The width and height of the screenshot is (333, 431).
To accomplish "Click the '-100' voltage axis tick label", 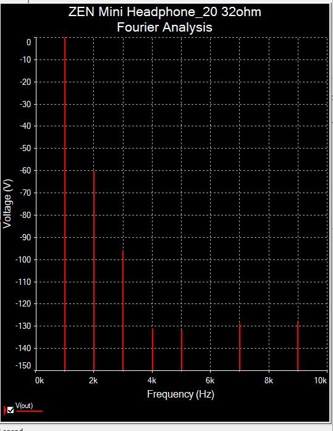I will pyautogui.click(x=23, y=259).
